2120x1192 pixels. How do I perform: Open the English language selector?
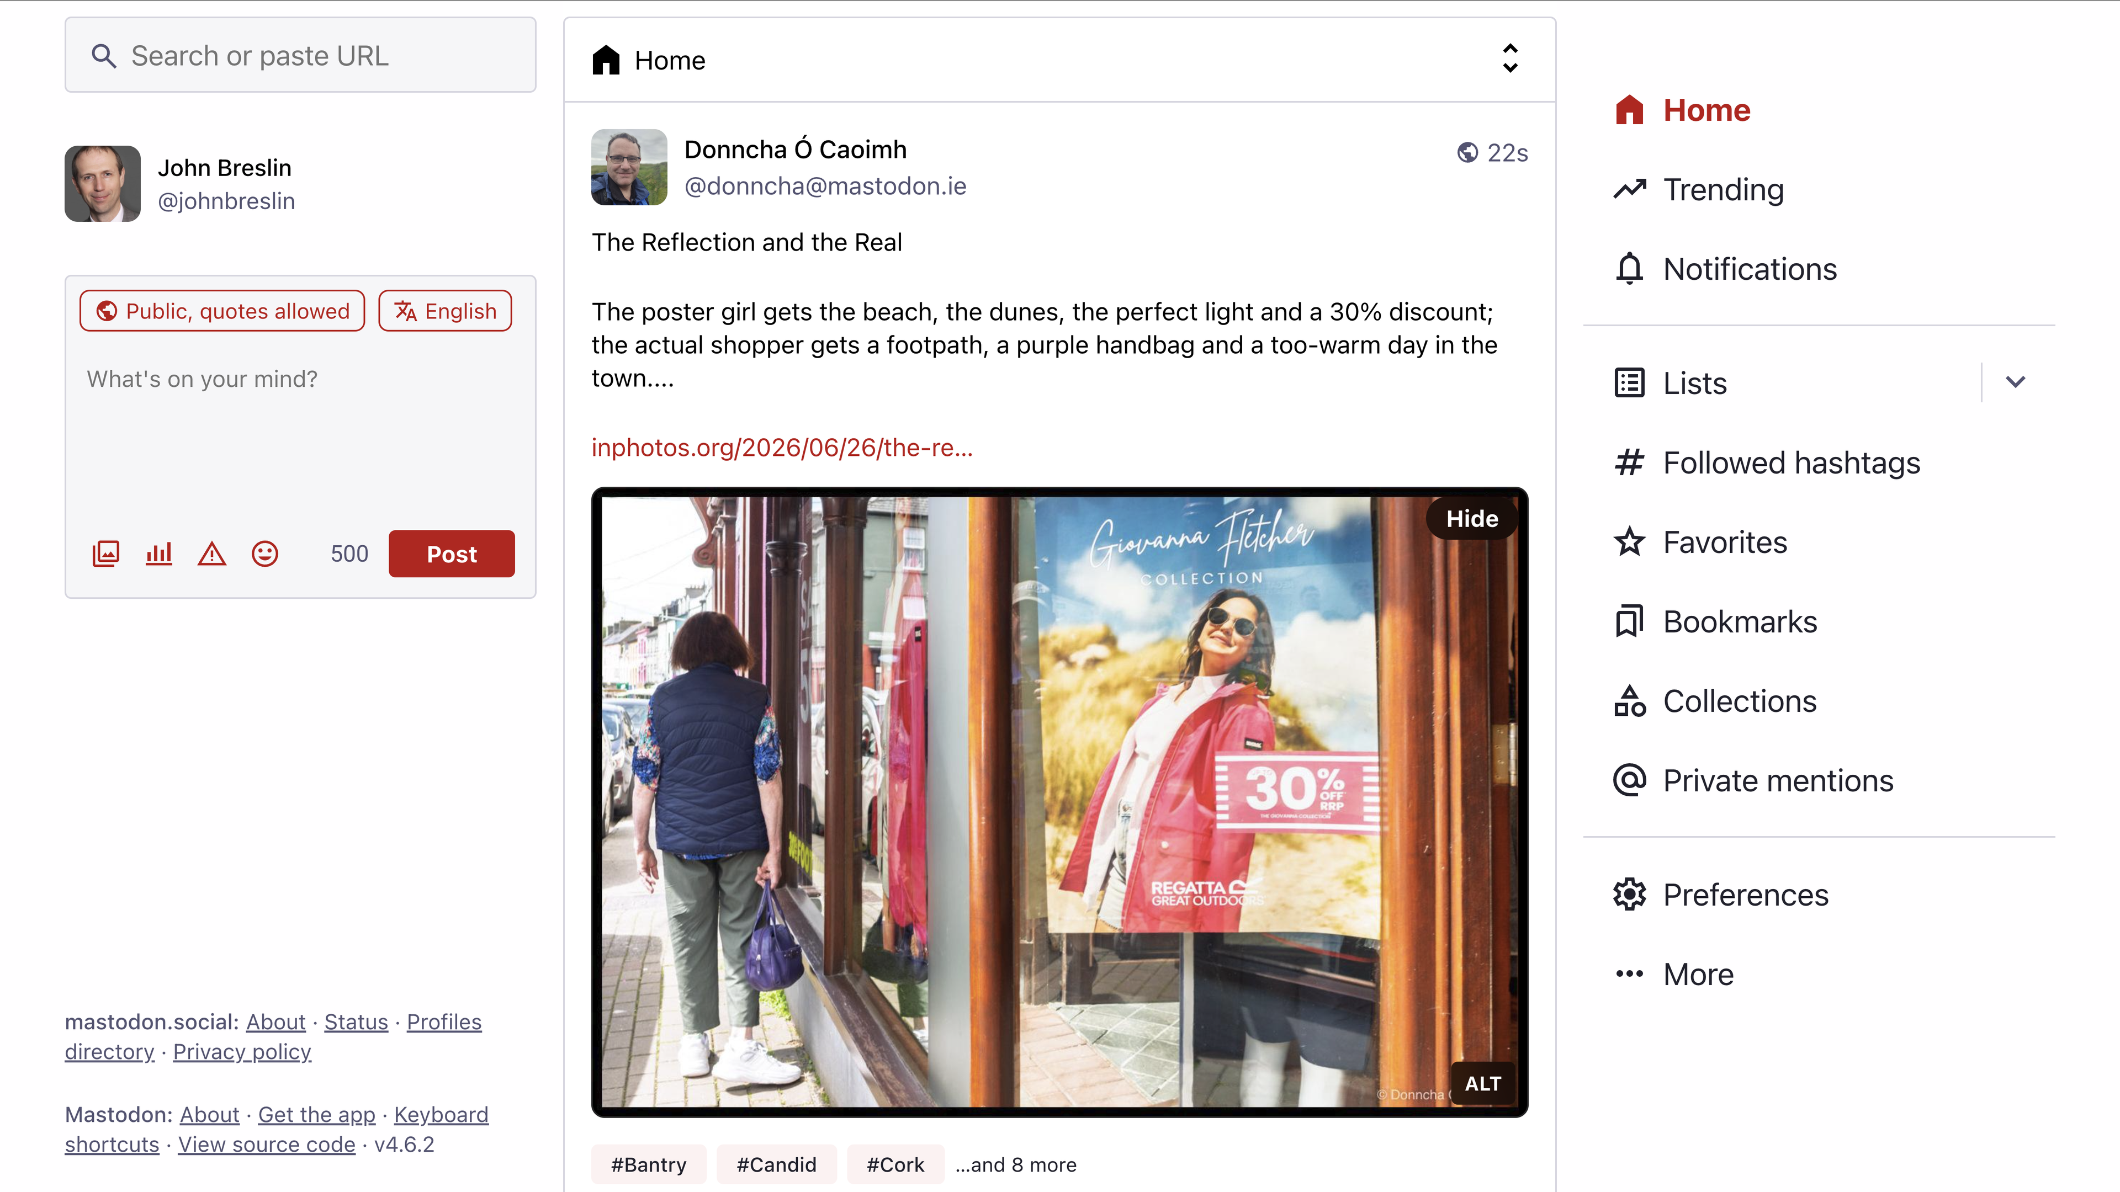445,311
